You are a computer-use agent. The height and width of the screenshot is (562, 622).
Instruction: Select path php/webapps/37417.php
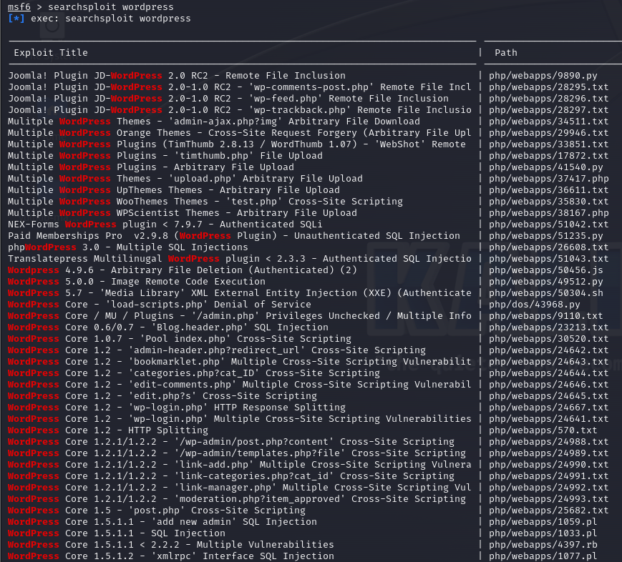pyautogui.click(x=548, y=179)
